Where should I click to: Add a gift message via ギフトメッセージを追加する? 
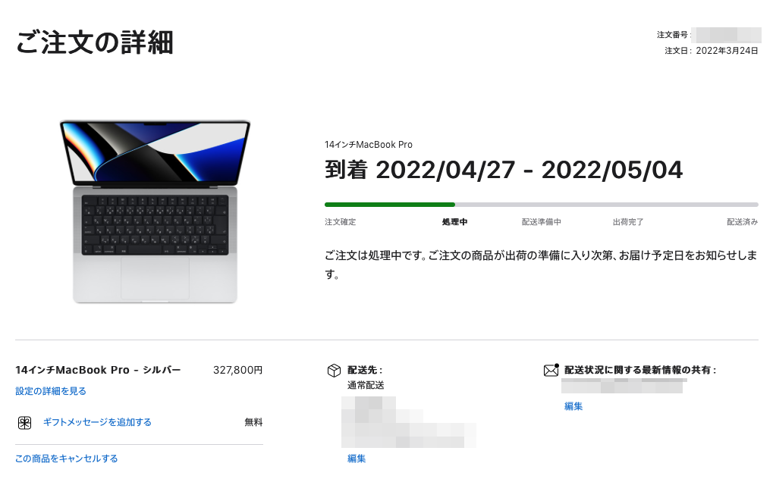97,422
